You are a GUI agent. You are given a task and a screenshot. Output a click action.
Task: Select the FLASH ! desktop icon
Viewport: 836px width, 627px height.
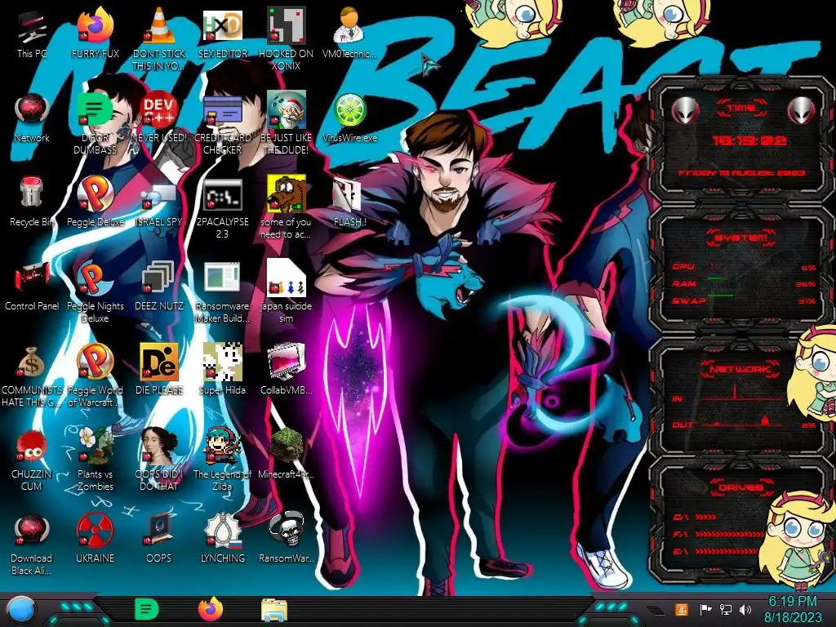coord(349,202)
